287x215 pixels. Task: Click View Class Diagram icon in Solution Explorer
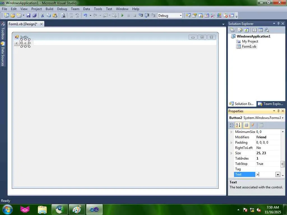coord(267,30)
